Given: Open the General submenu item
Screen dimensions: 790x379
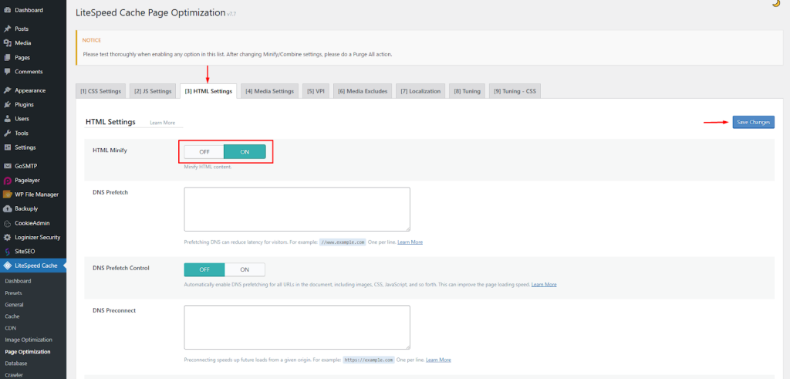Looking at the screenshot, I should tap(14, 305).
